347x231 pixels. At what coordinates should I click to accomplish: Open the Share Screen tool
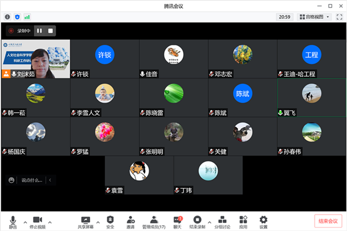[86, 222]
